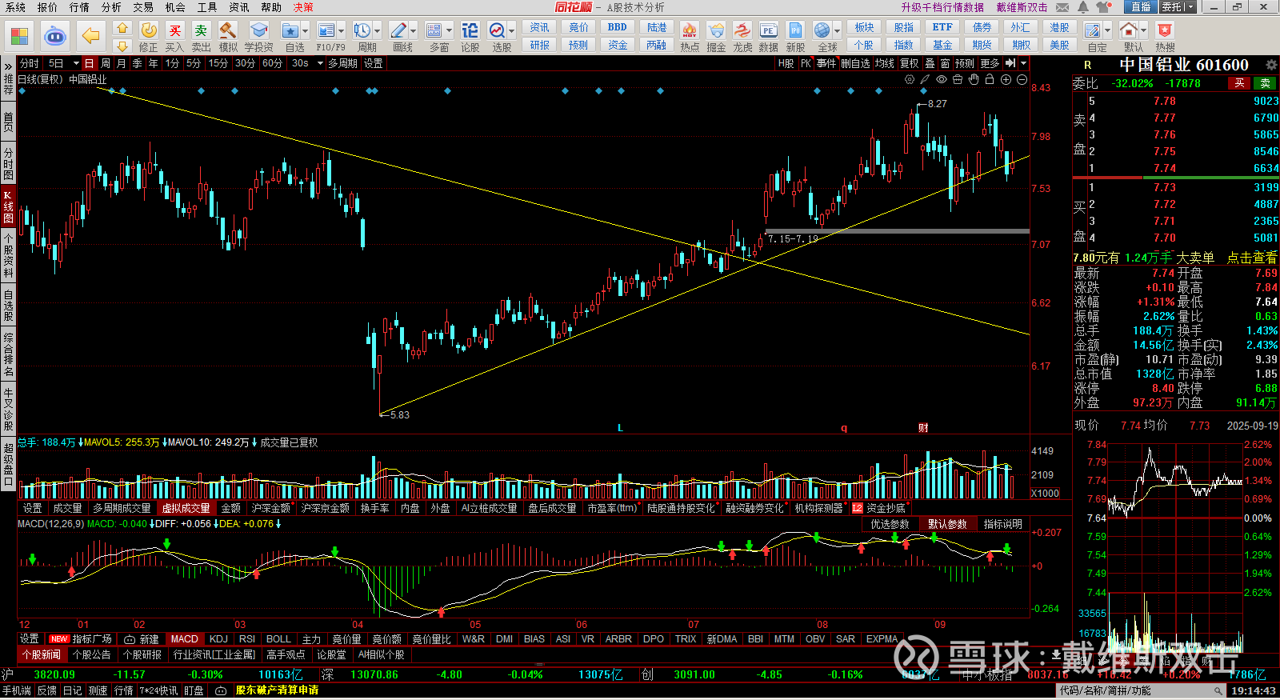Screen dimensions: 1280x700
Task: Expand the 30s interval dropdown arrow
Action: tap(320, 63)
